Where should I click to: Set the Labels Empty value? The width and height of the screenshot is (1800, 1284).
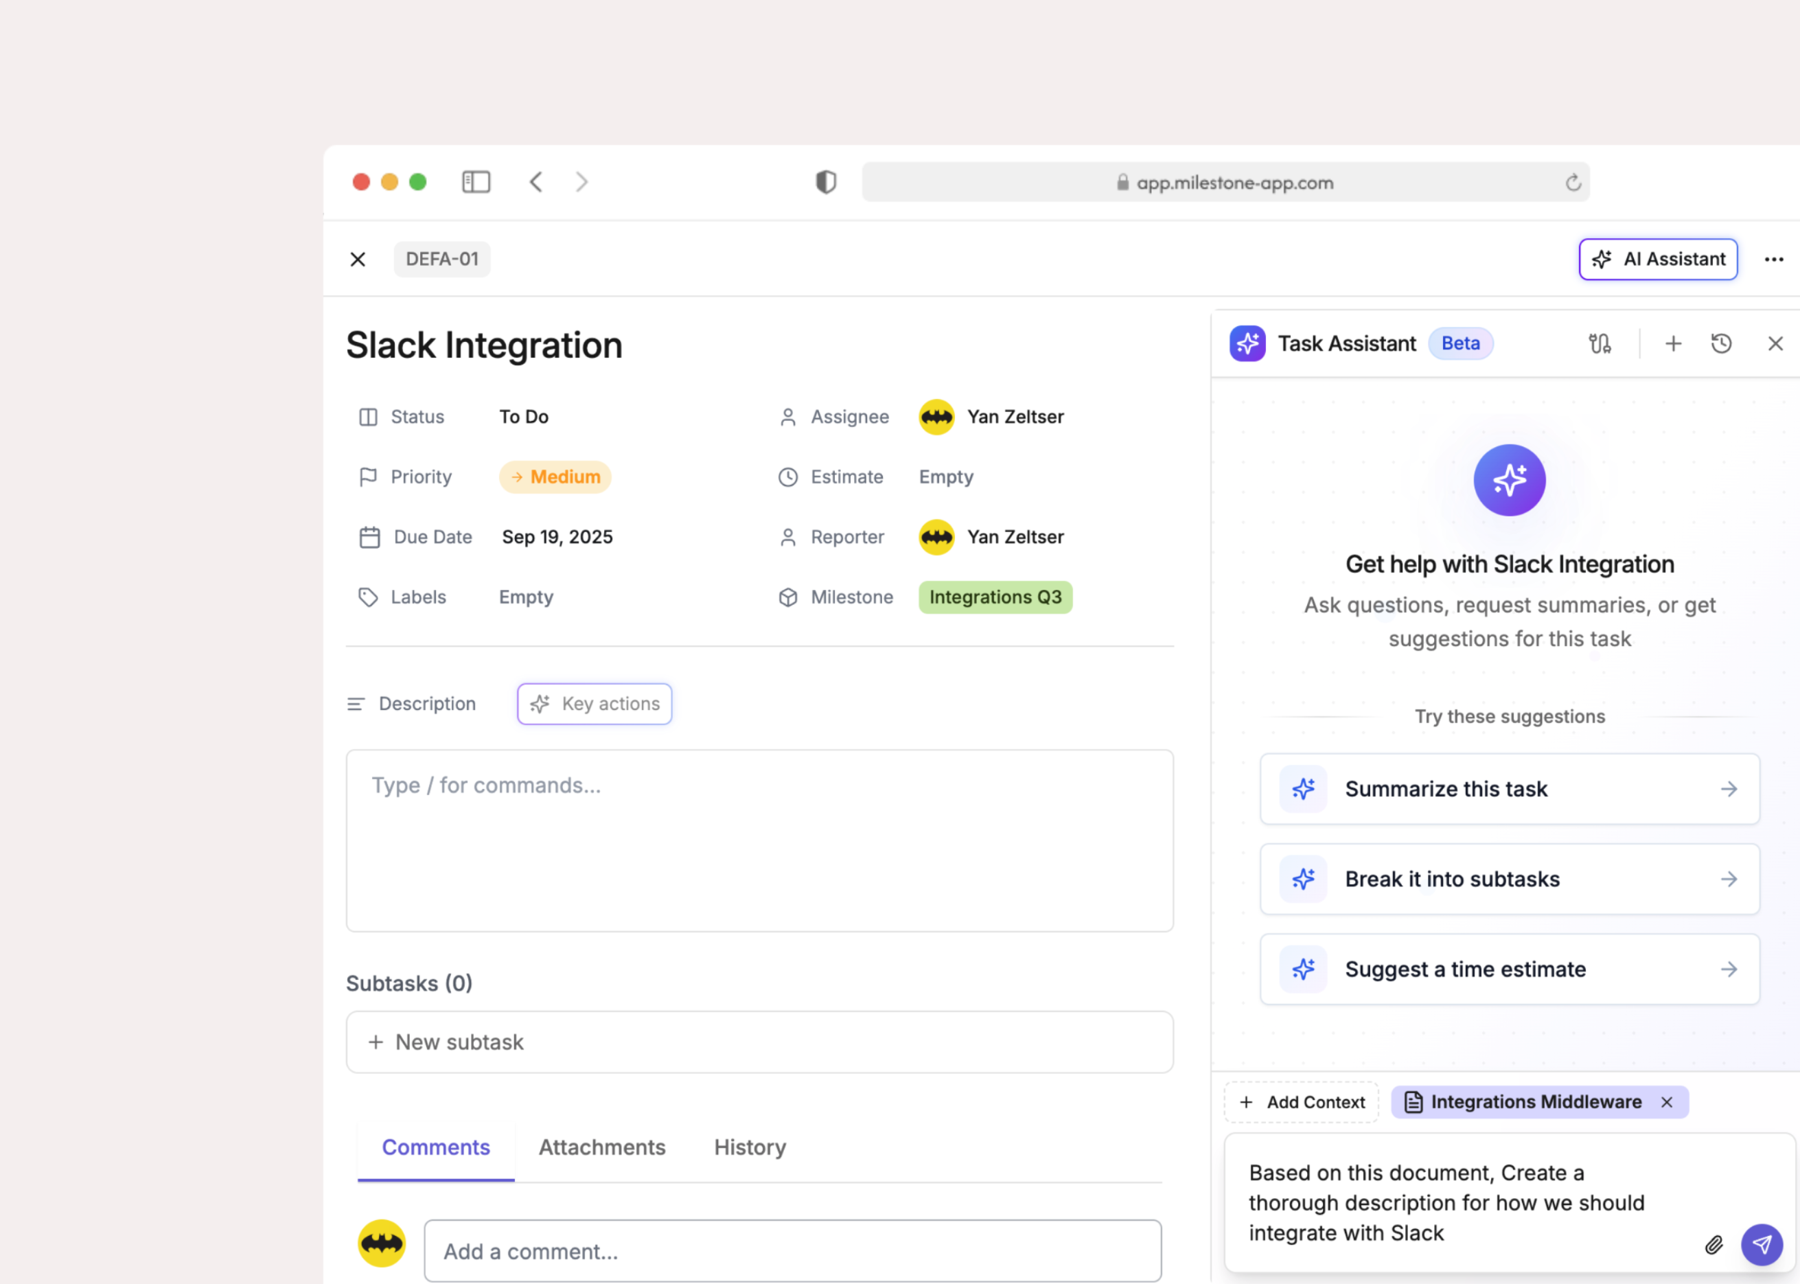pos(526,597)
